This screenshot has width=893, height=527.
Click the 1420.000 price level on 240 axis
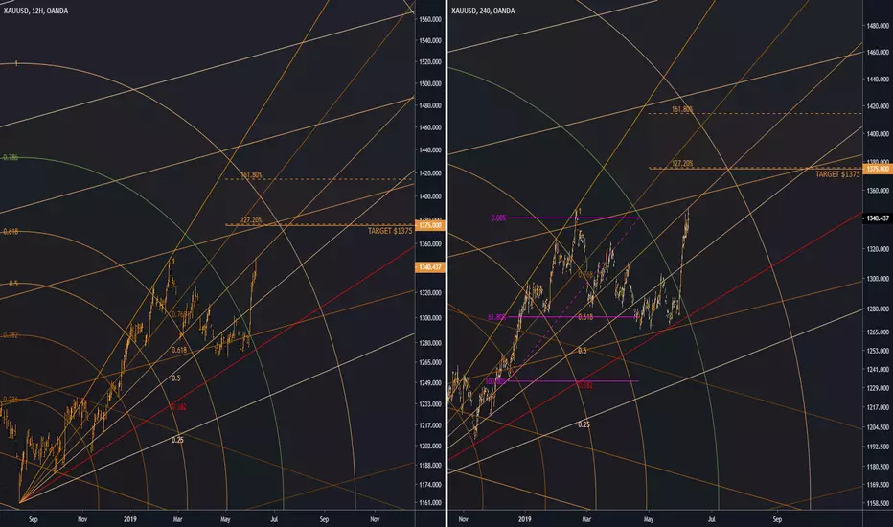pyautogui.click(x=878, y=106)
